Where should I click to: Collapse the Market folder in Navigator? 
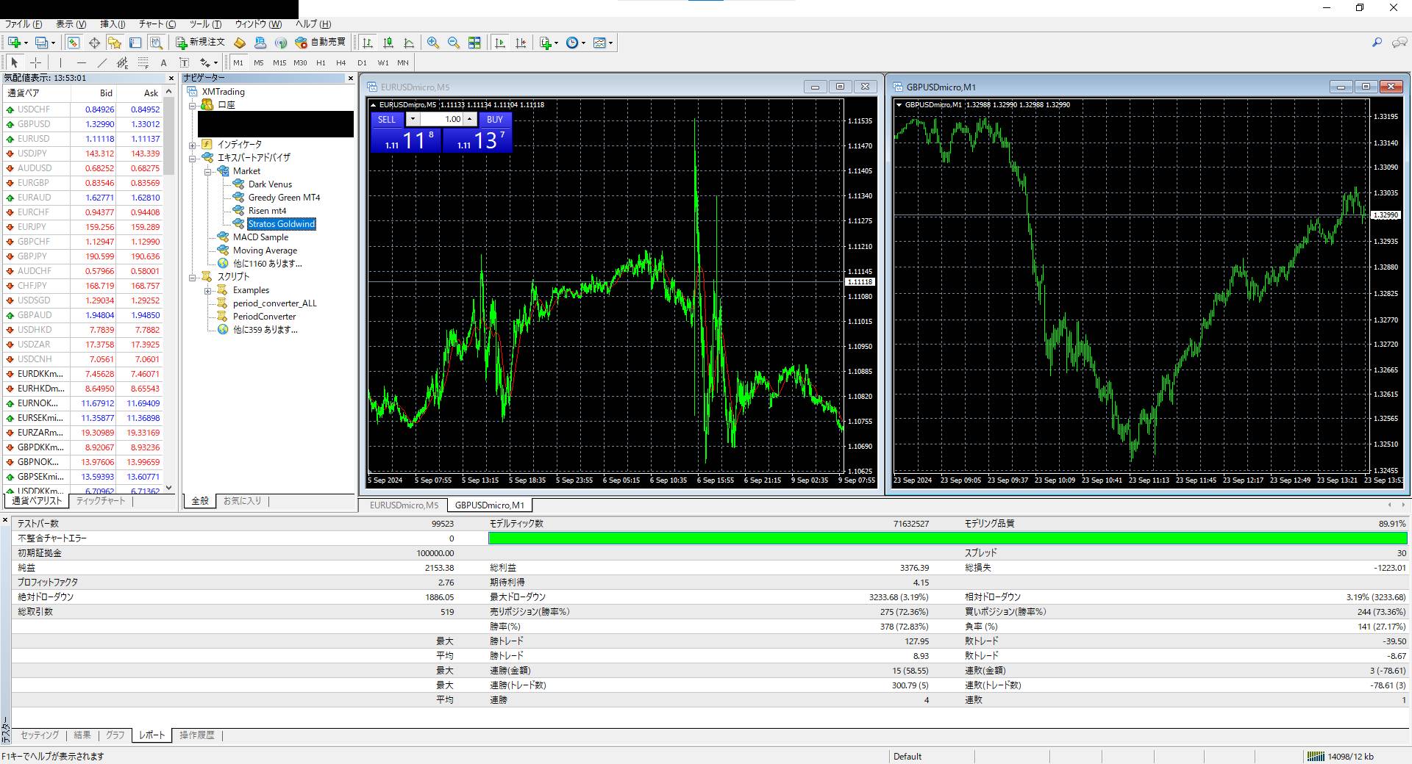pyautogui.click(x=208, y=171)
